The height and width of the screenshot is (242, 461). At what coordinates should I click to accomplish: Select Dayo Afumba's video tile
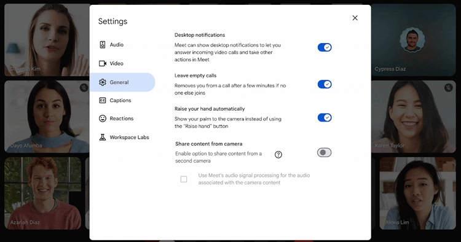tap(47, 117)
